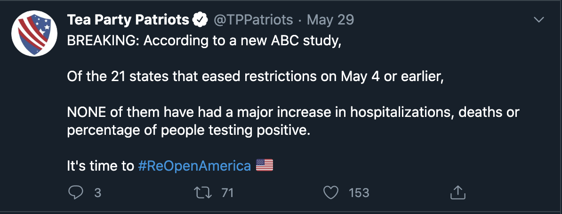Click the '21 states that eased restrictions' sentence
Screen dimensions: 562x214
[x=255, y=77]
